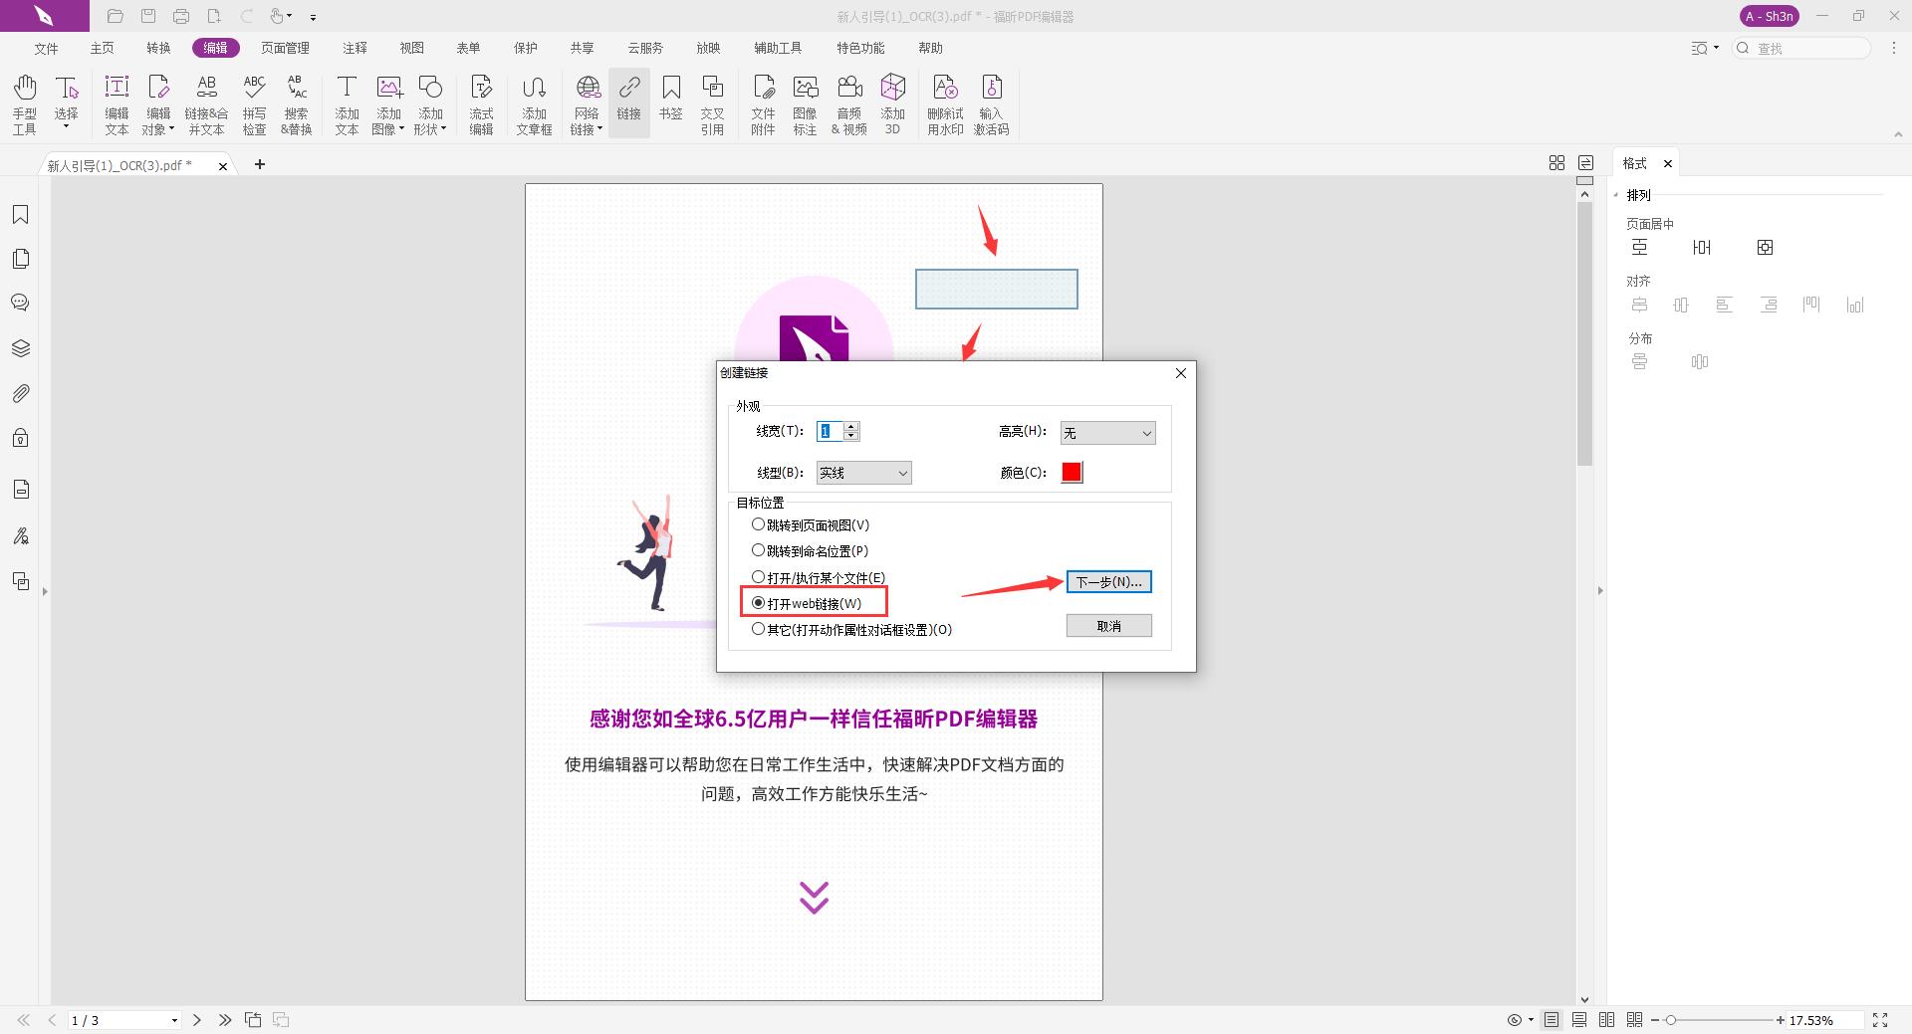Choose the 跳转到命名位置(P) radio option
The height and width of the screenshot is (1034, 1912).
click(x=758, y=550)
